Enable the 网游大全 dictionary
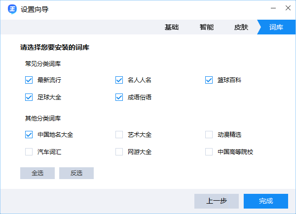Viewport: 296px width, 214px height. pyautogui.click(x=119, y=152)
